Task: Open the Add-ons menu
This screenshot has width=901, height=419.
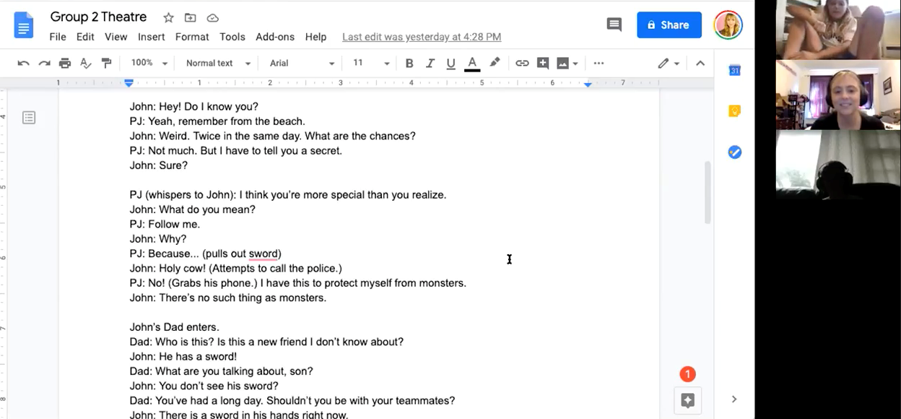Action: click(x=275, y=37)
